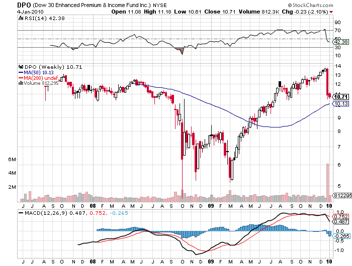Click the 0.487 MACD tag on right axis
The width and height of the screenshot is (352, 266).
341,222
